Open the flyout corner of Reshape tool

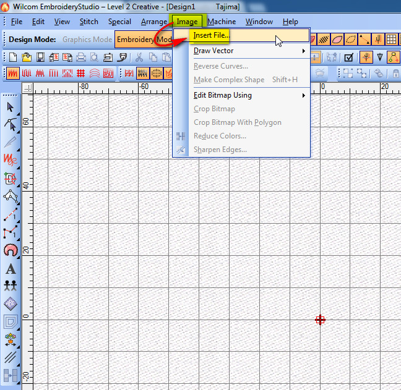point(18,132)
